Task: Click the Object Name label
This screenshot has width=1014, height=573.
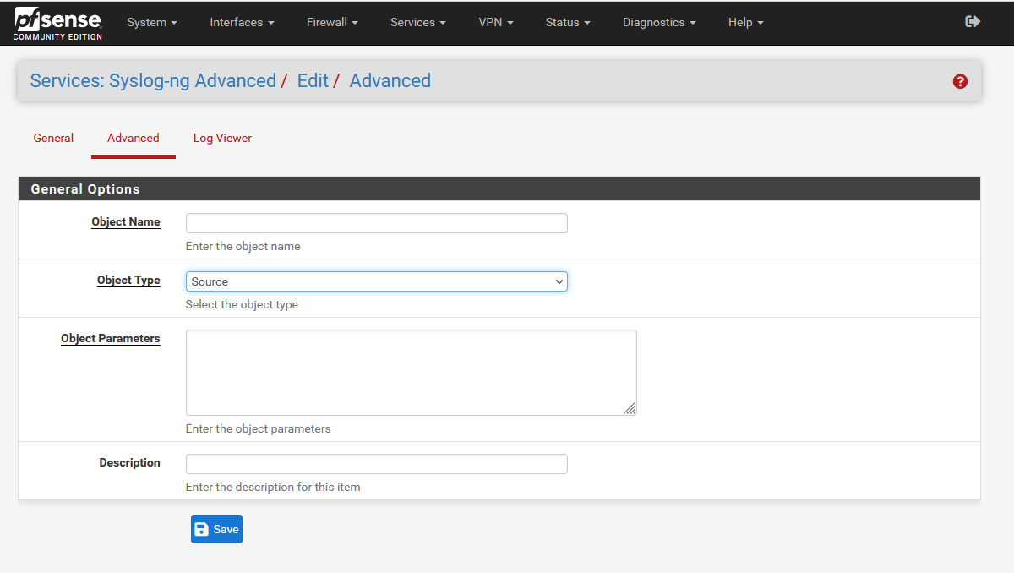Action: click(126, 221)
